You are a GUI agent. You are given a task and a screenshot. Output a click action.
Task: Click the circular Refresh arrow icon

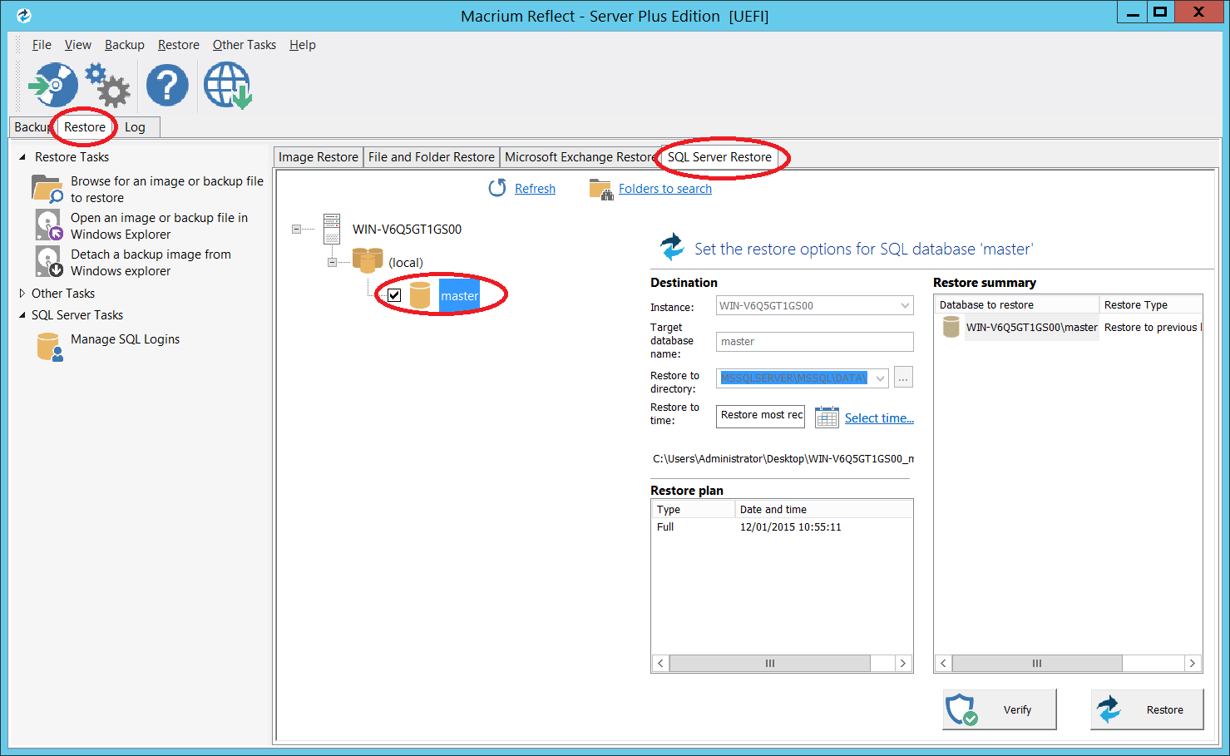[x=497, y=188]
